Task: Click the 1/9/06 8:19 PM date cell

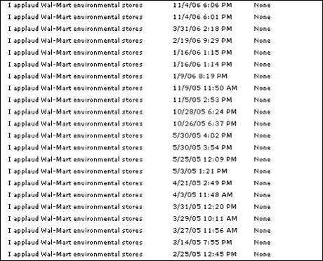Action: click(x=200, y=76)
